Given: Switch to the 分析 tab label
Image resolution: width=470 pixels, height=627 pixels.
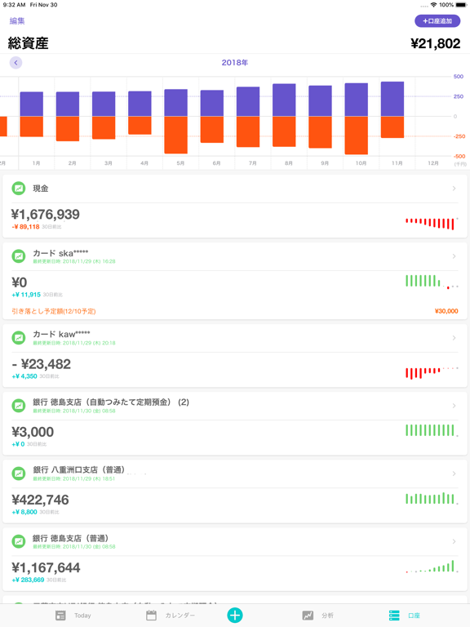Looking at the screenshot, I should coord(328,616).
